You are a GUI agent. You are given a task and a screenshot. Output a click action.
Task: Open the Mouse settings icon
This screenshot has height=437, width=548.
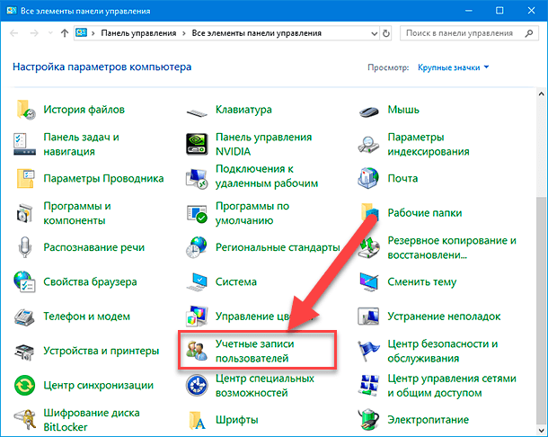point(368,110)
